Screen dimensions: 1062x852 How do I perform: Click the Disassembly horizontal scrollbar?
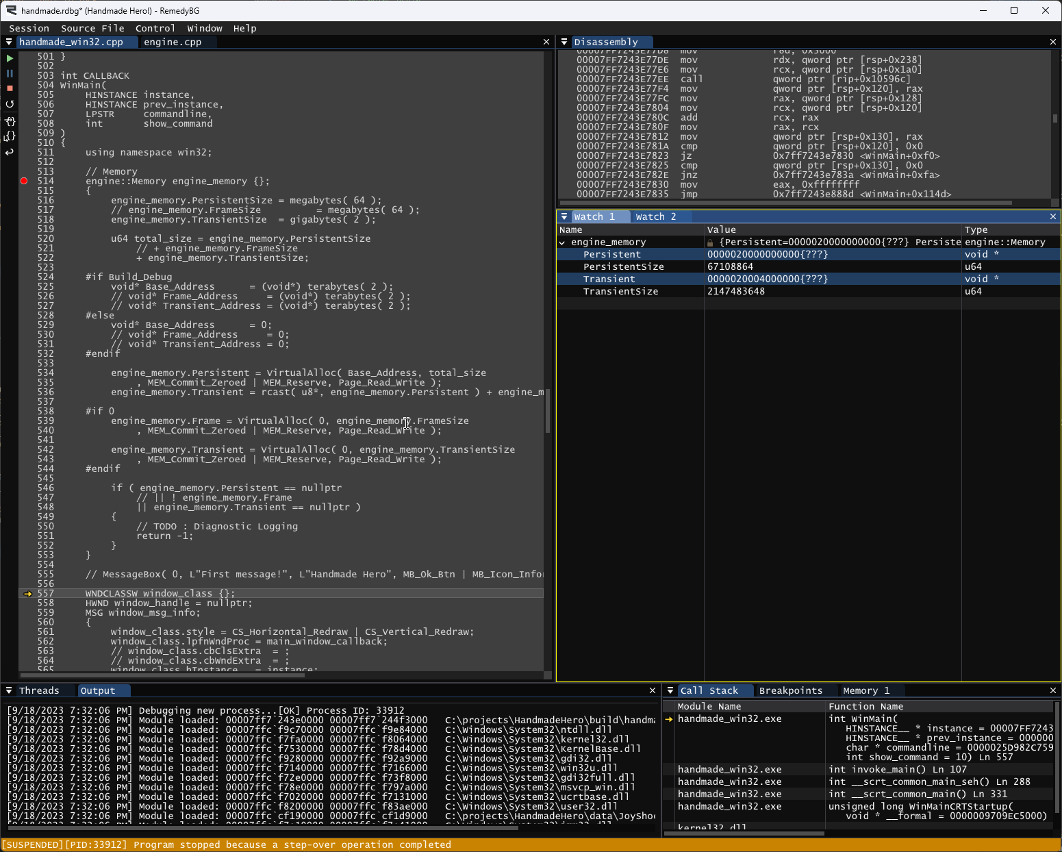coord(786,203)
